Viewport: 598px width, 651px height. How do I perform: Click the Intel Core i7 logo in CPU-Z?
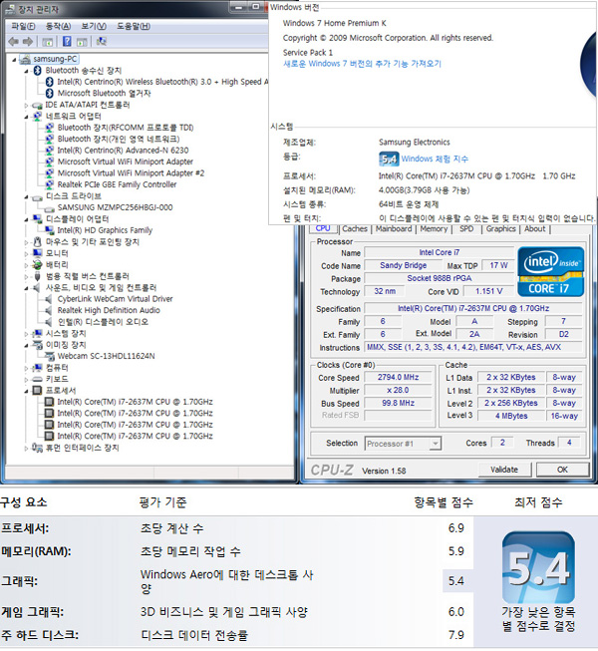click(x=551, y=271)
